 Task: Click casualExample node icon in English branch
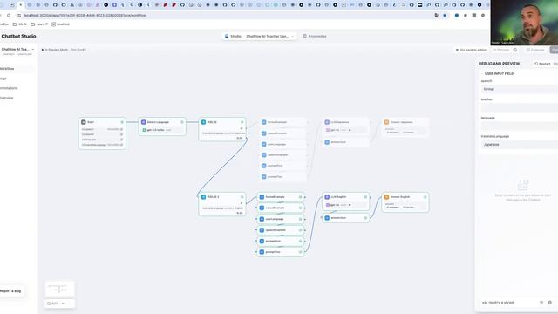pyautogui.click(x=262, y=208)
